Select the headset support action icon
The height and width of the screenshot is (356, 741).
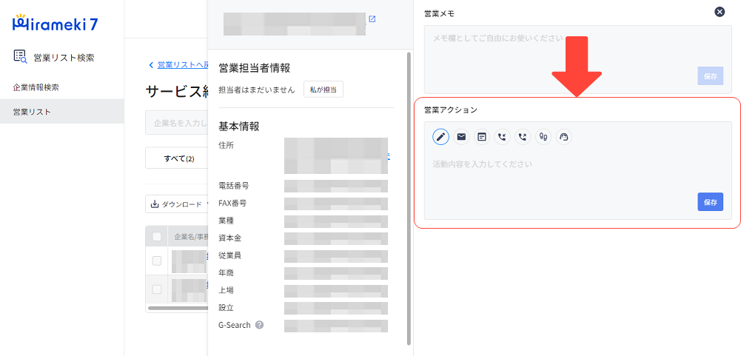564,137
